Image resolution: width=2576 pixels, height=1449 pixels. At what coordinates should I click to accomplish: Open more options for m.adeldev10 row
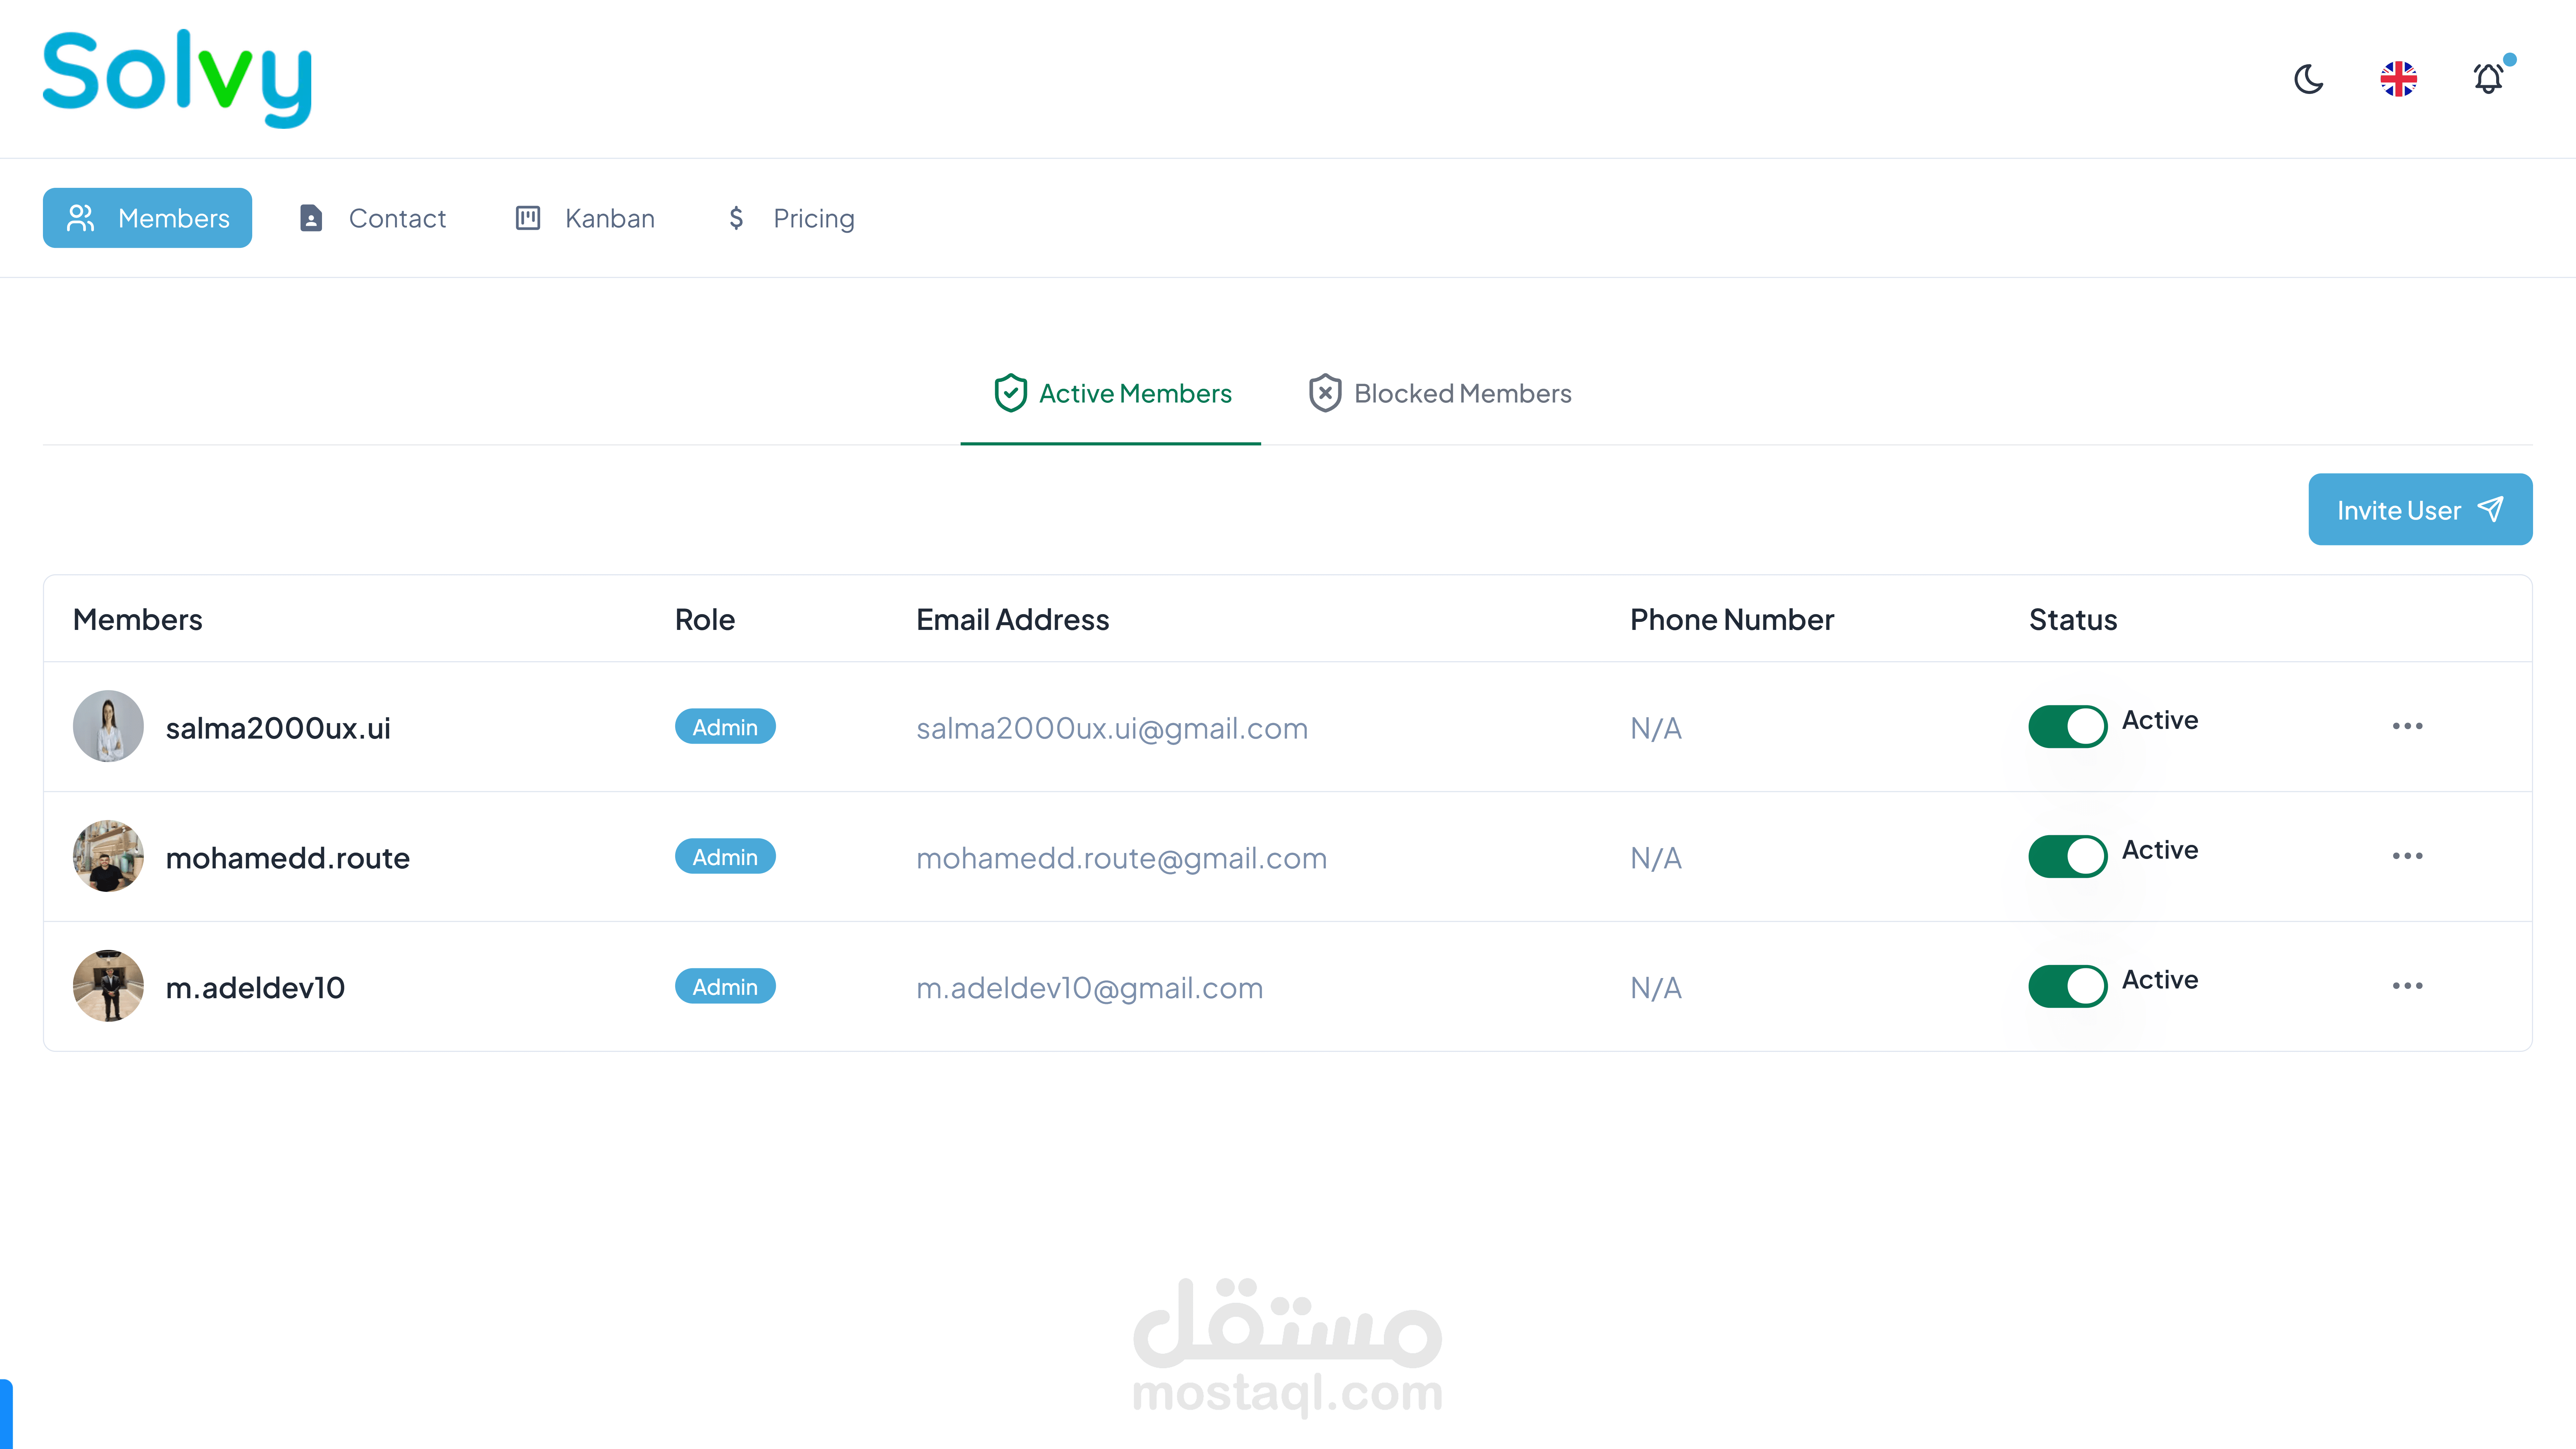point(2407,986)
